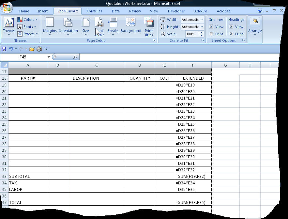Enable Print under Gridlines
The width and height of the screenshot is (288, 219).
click(x=211, y=34)
